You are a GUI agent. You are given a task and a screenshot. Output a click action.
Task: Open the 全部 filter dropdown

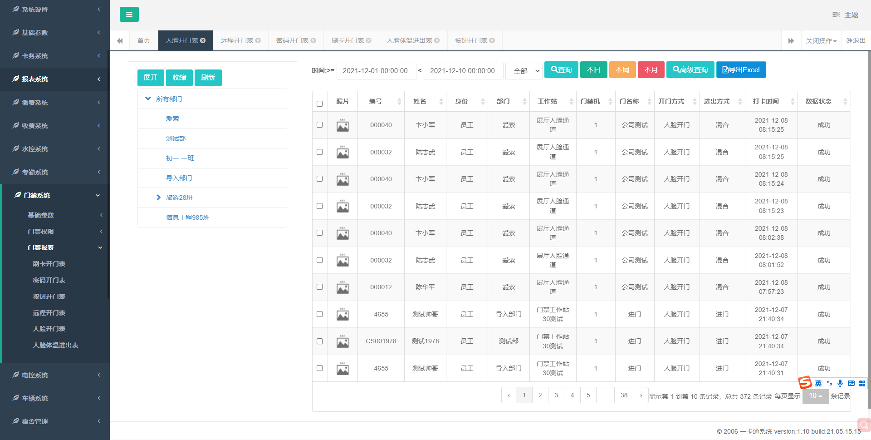524,71
